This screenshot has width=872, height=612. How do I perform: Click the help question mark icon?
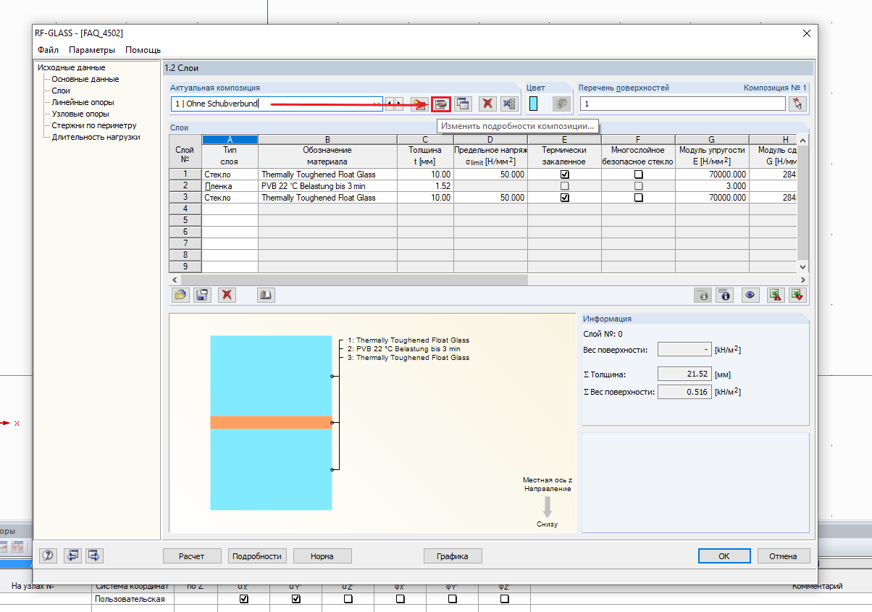coord(49,556)
